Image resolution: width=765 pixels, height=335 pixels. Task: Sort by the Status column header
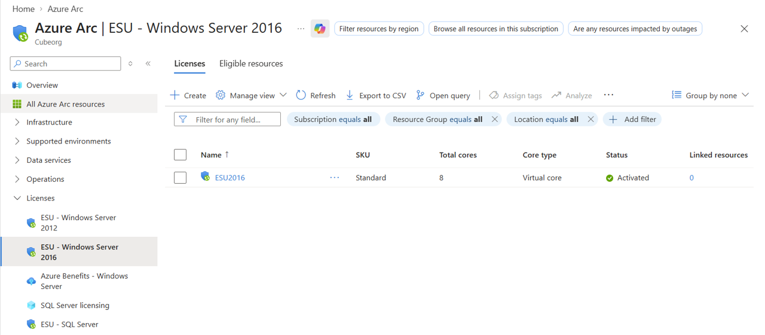point(617,155)
